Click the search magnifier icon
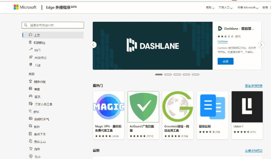The image size is (271, 159). [x=26, y=25]
